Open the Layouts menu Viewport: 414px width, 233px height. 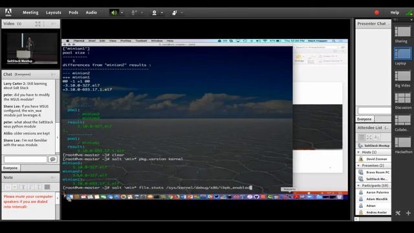(53, 12)
